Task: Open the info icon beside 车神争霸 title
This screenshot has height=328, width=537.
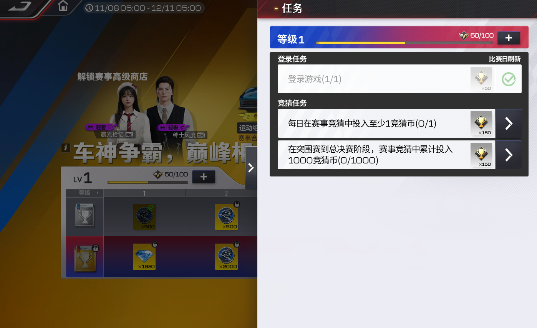Action: (x=66, y=148)
